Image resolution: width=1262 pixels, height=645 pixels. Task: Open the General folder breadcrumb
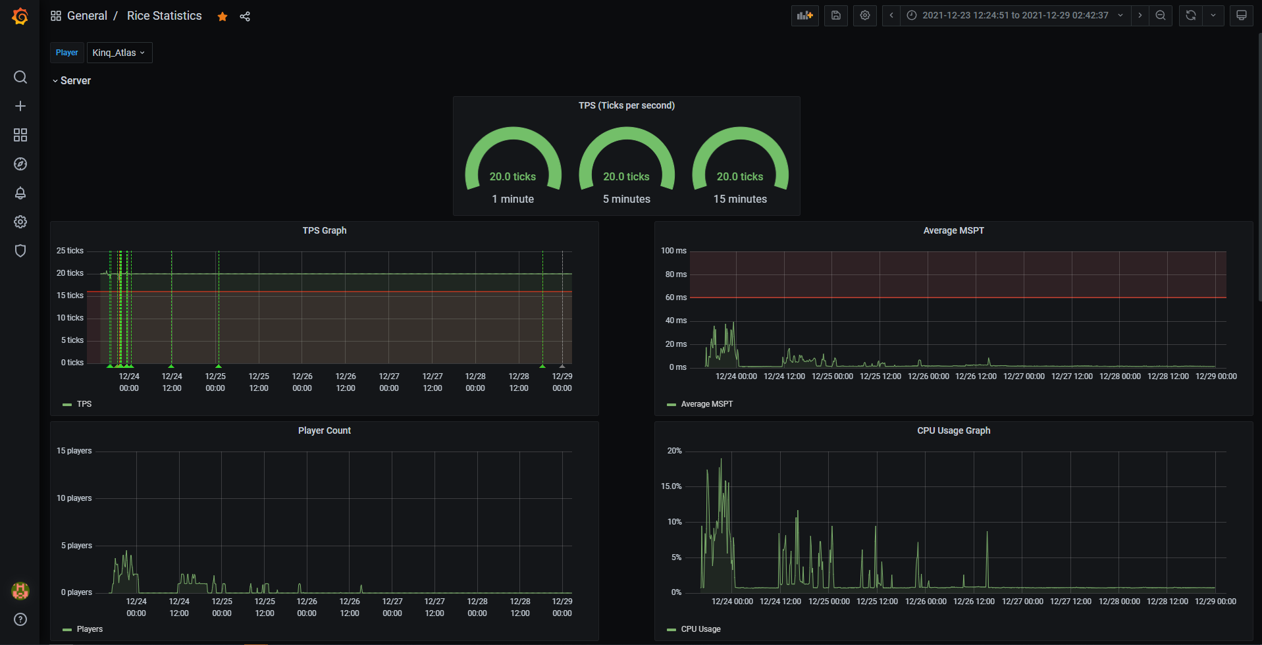(x=87, y=16)
